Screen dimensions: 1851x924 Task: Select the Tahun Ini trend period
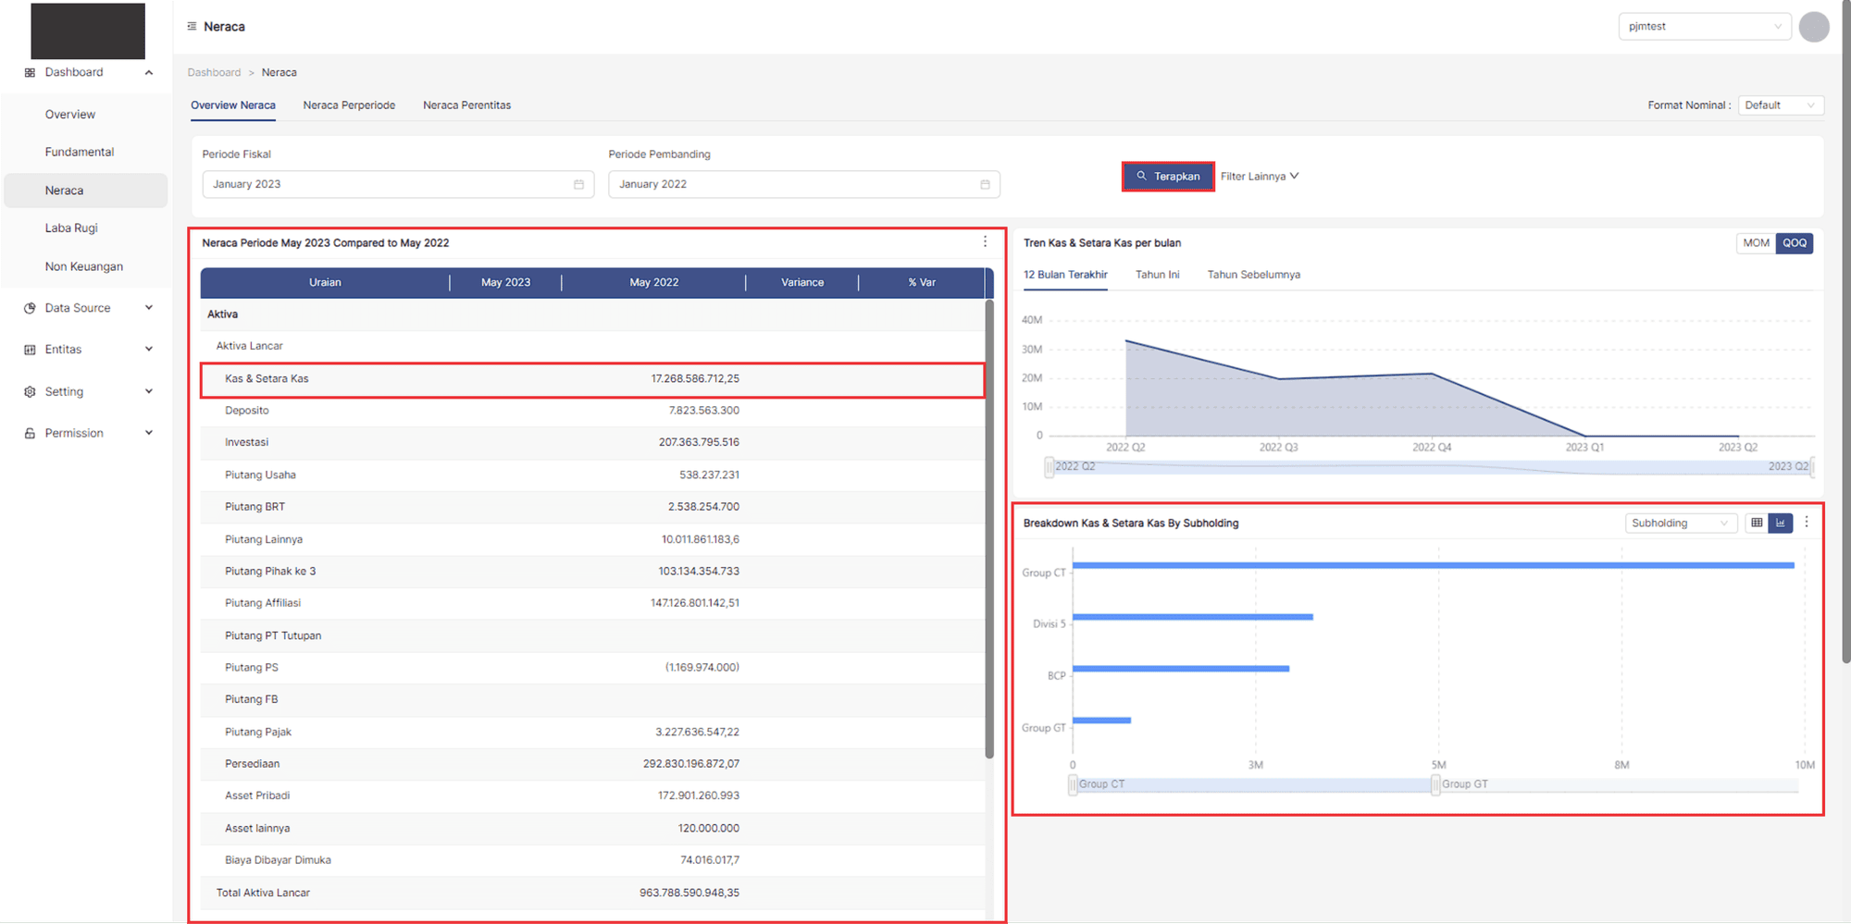coord(1157,275)
